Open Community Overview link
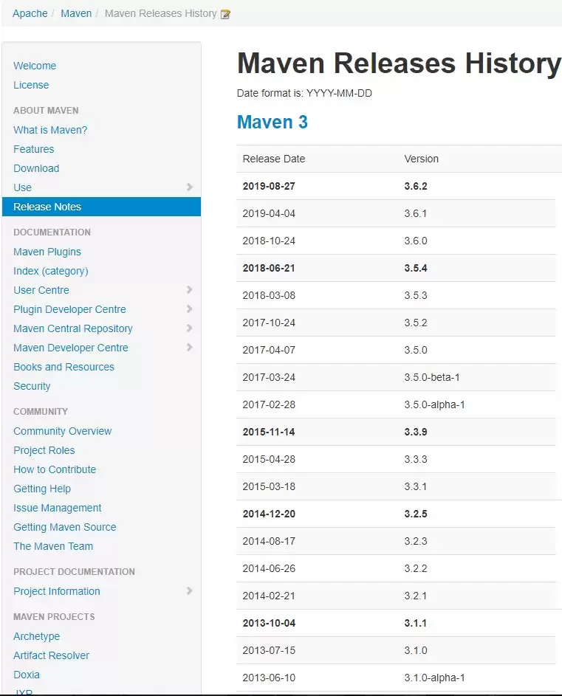Viewport: 562px width, 696px height. click(x=63, y=431)
